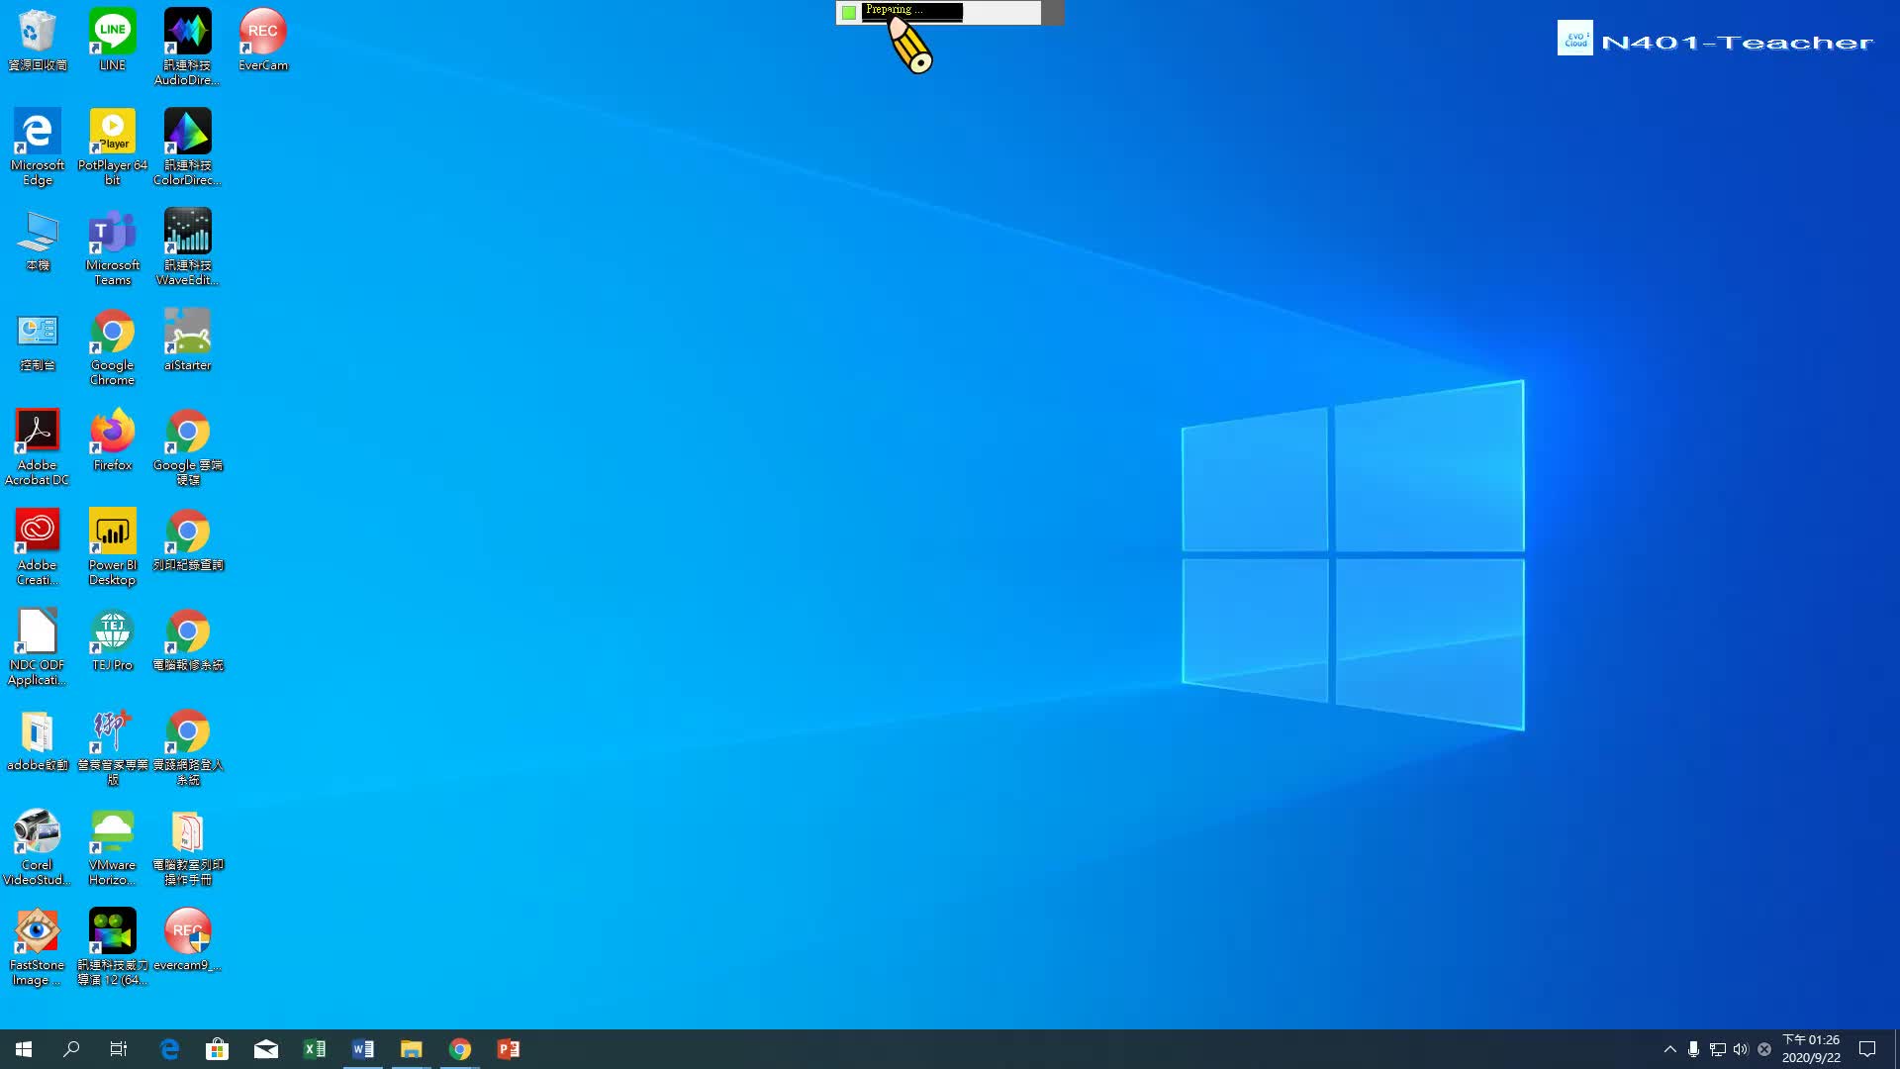Launch the LINE desktop shortcut
Image resolution: width=1900 pixels, height=1069 pixels.
pos(112,40)
